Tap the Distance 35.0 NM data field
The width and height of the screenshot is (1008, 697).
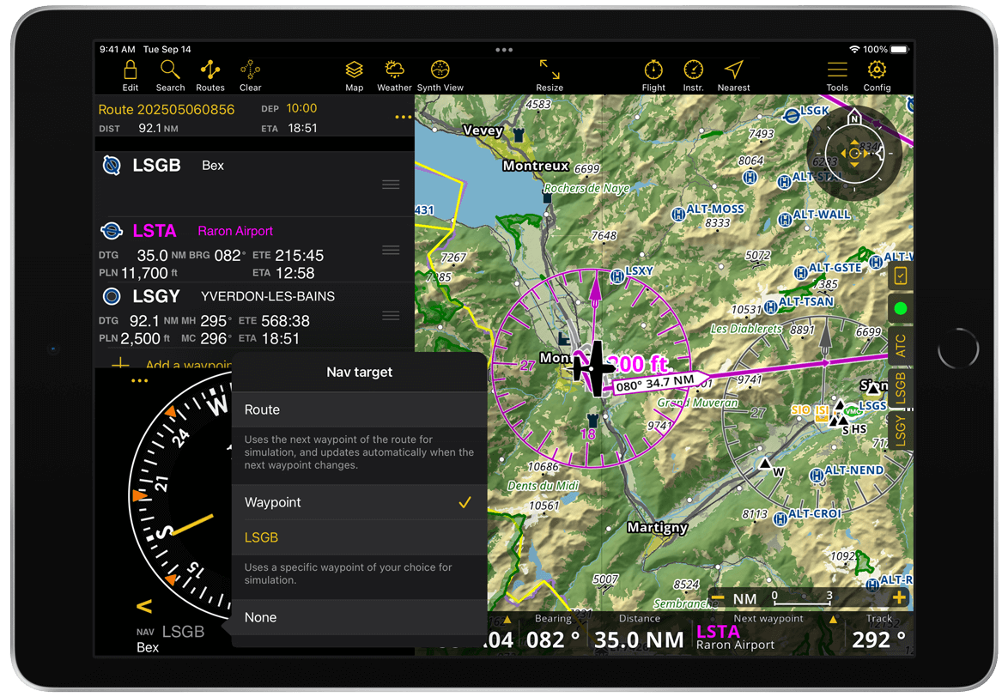tap(638, 633)
